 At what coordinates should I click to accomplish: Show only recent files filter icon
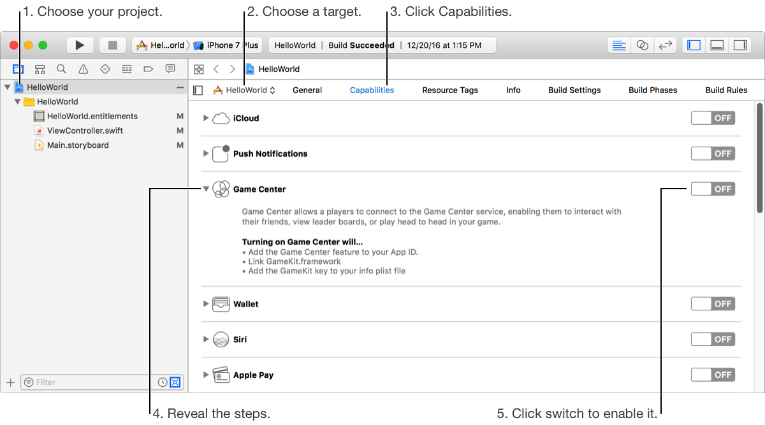tap(163, 382)
